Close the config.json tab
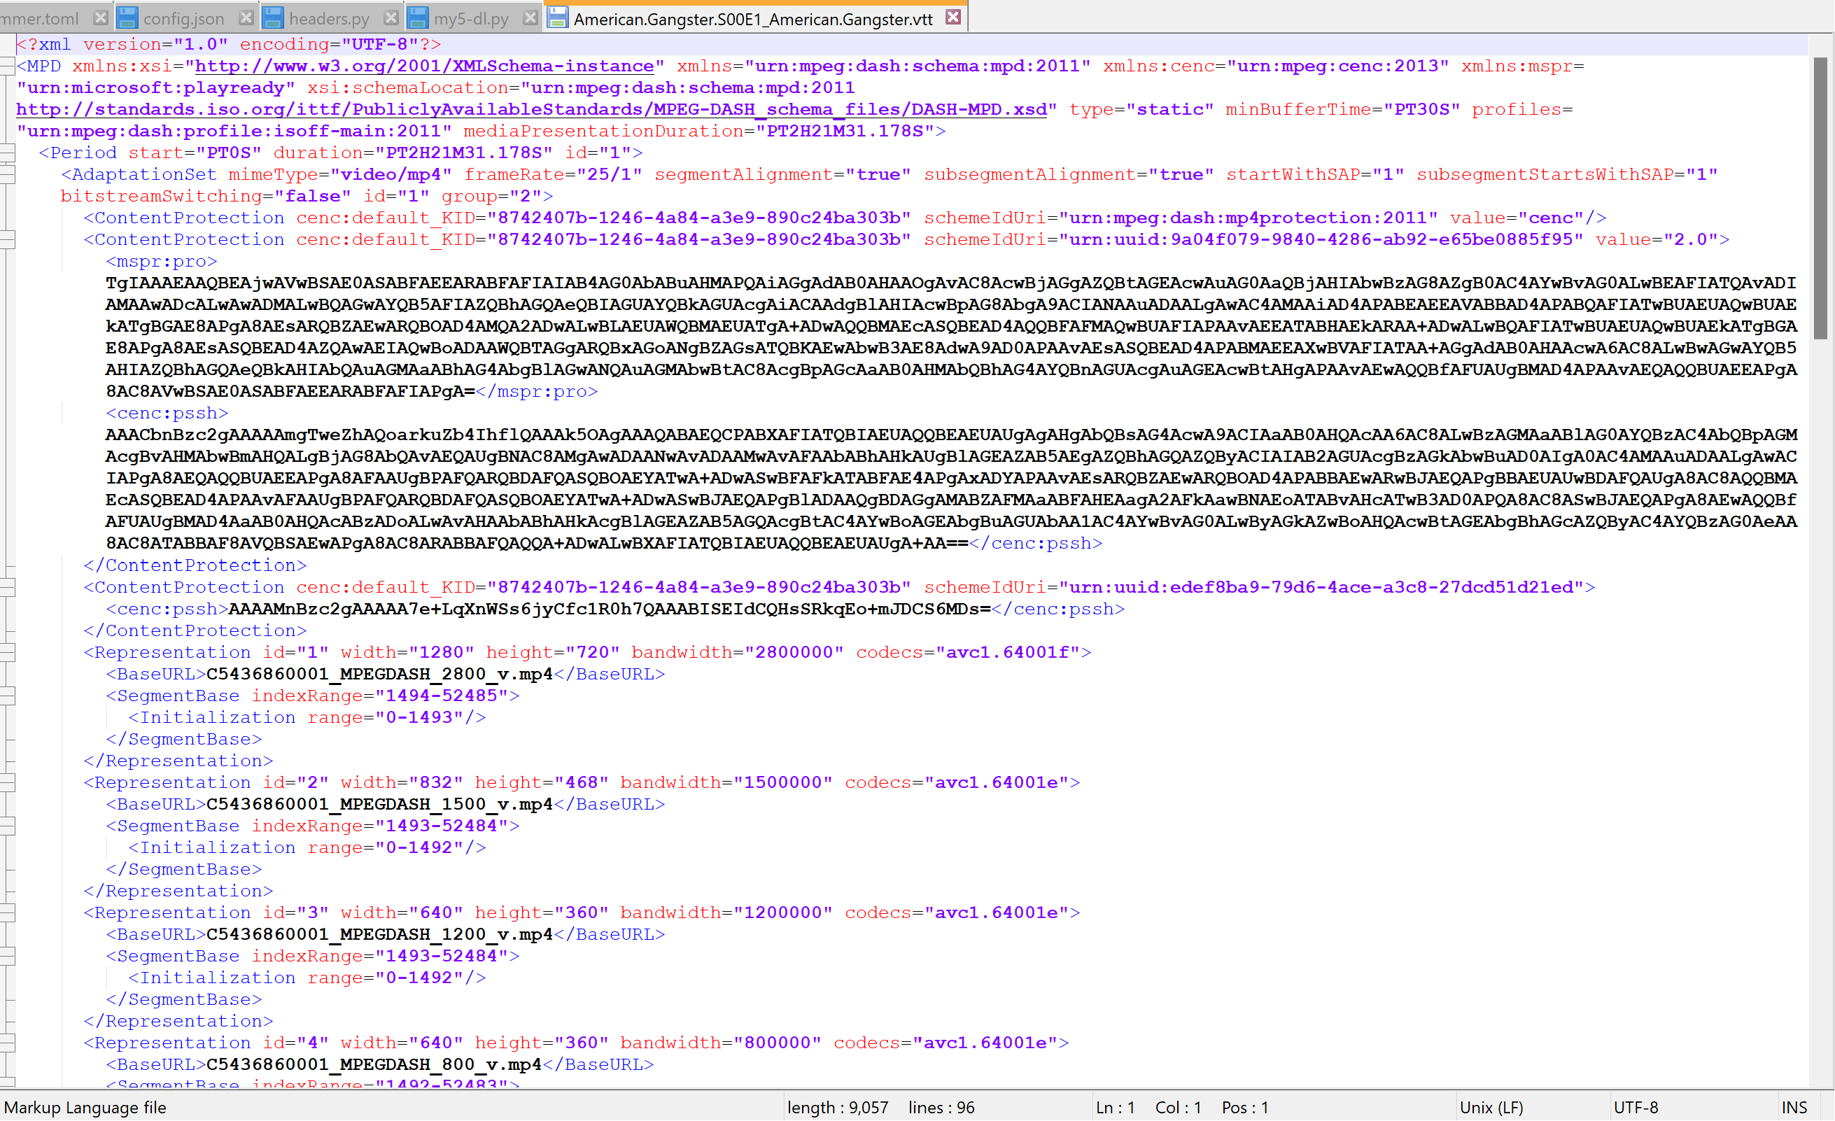The image size is (1835, 1121). click(246, 17)
